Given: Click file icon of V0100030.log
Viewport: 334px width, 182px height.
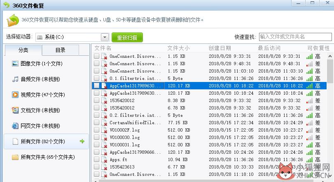Looking at the screenshot, I should [104, 137].
